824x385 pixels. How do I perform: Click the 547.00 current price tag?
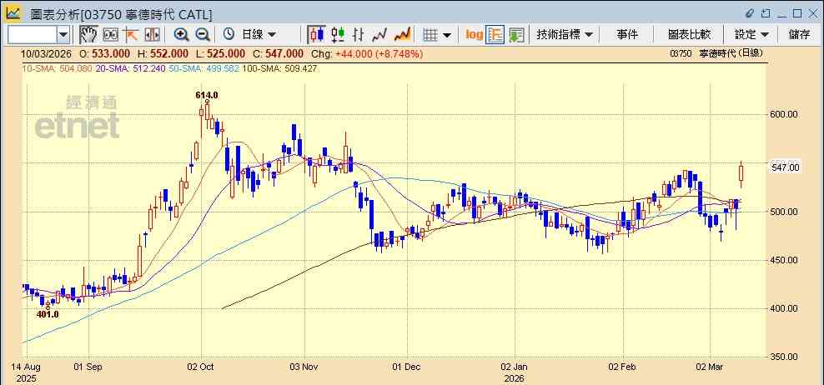point(786,167)
